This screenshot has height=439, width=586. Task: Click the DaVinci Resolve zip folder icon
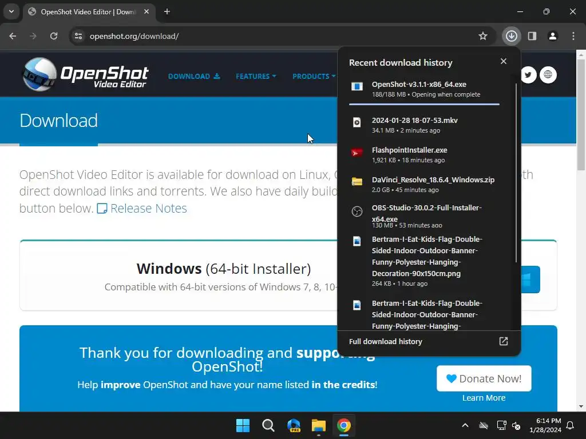point(357,182)
